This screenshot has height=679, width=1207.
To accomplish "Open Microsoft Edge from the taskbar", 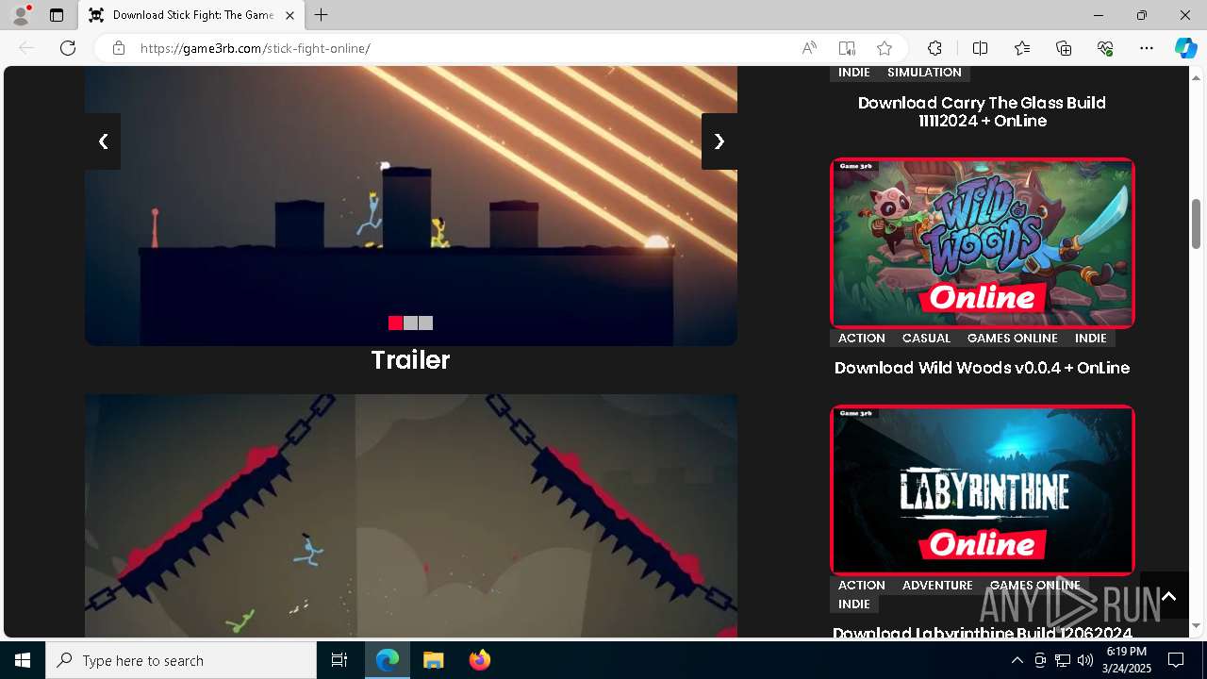I will coord(388,660).
